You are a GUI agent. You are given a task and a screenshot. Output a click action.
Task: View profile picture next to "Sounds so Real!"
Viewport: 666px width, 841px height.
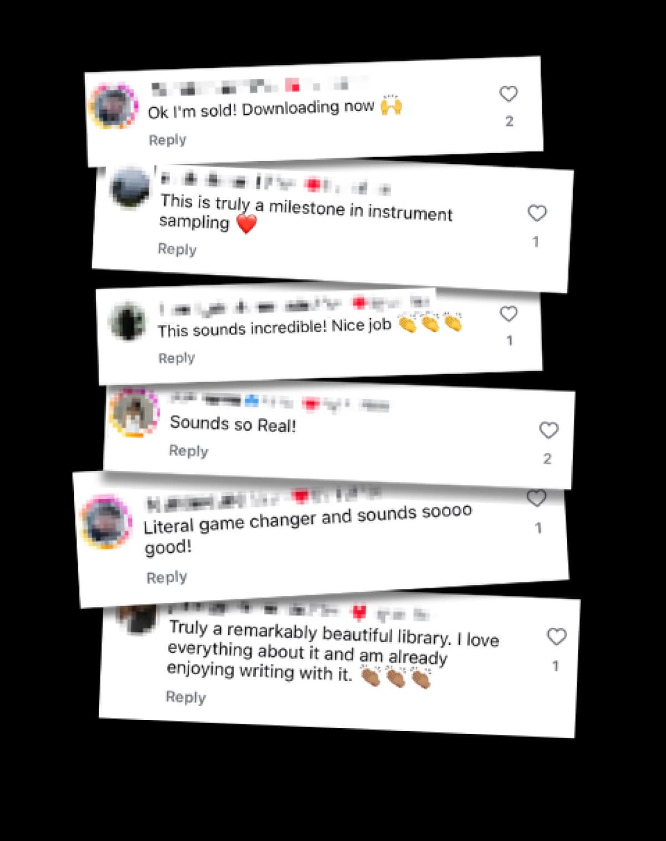pyautogui.click(x=134, y=413)
